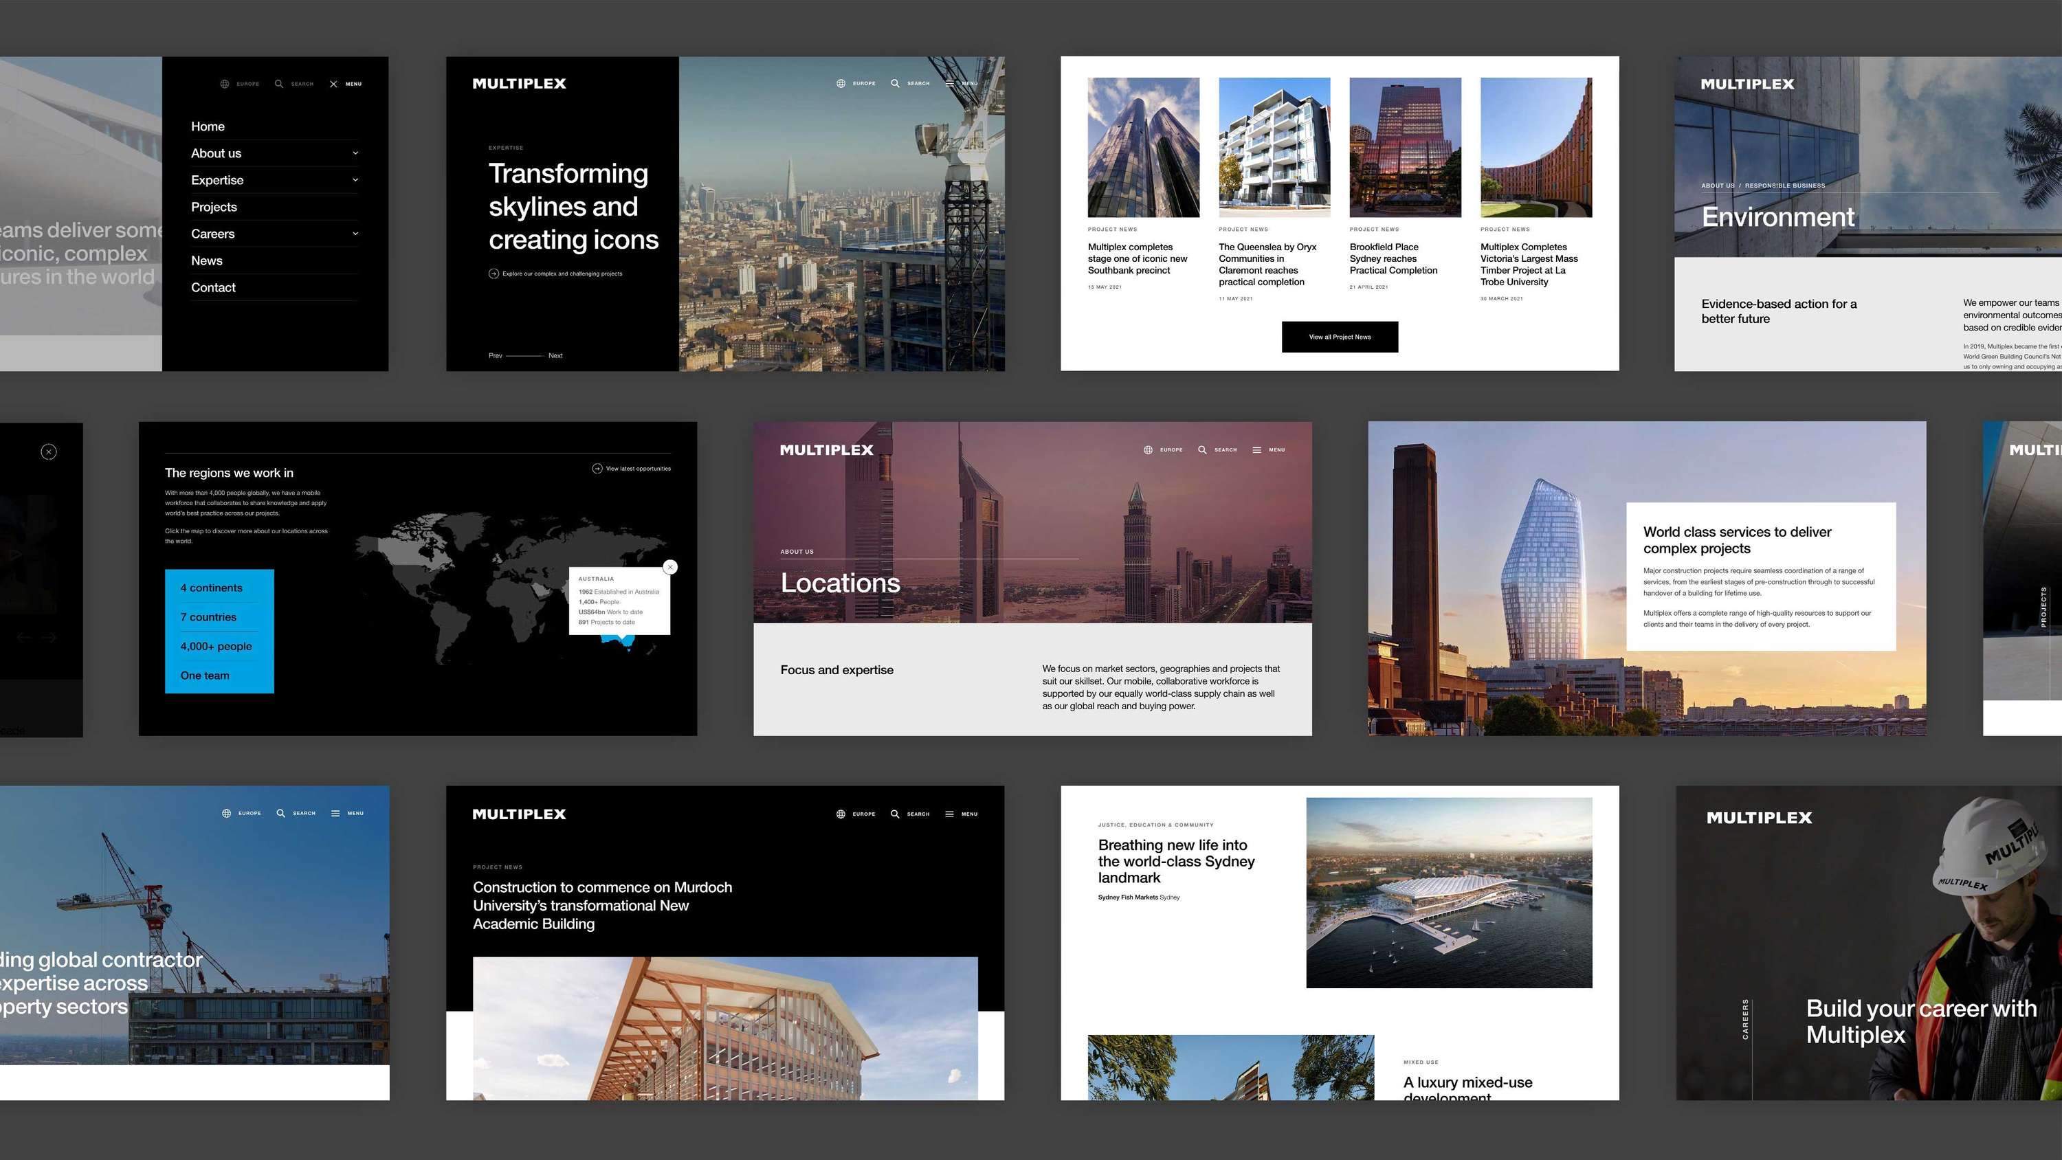
Task: Click the MULTIPLEX logo on the Transforming skylines page
Action: [519, 83]
